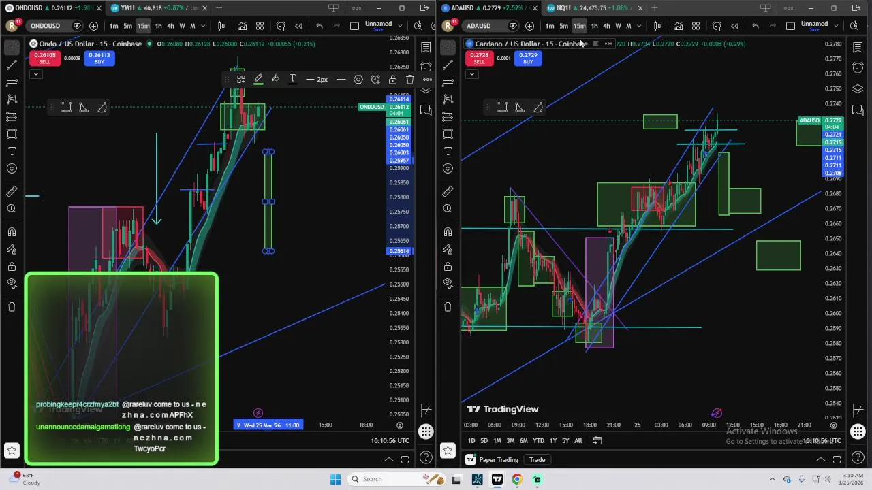The width and height of the screenshot is (872, 490).
Task: Click the trash remove objects icon in ADAUSD window
Action: (x=448, y=307)
